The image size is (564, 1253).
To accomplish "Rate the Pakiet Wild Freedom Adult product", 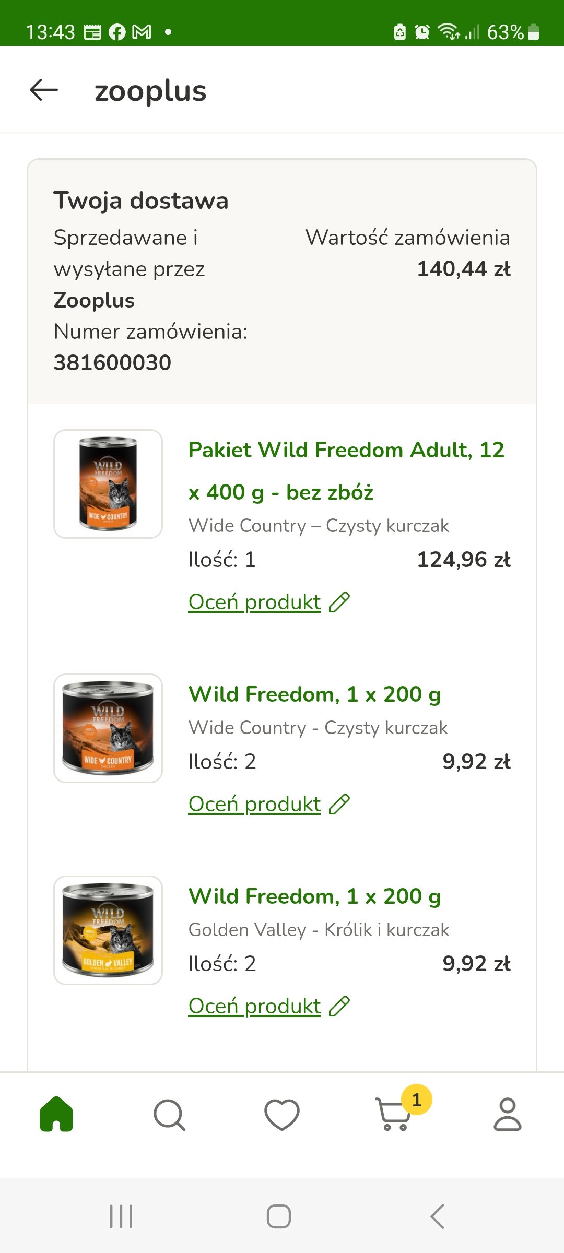I will pos(254,602).
